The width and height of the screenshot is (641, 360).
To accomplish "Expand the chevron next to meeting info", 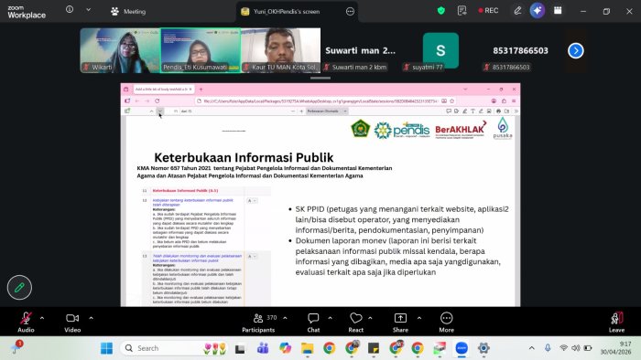I will [x=88, y=9].
